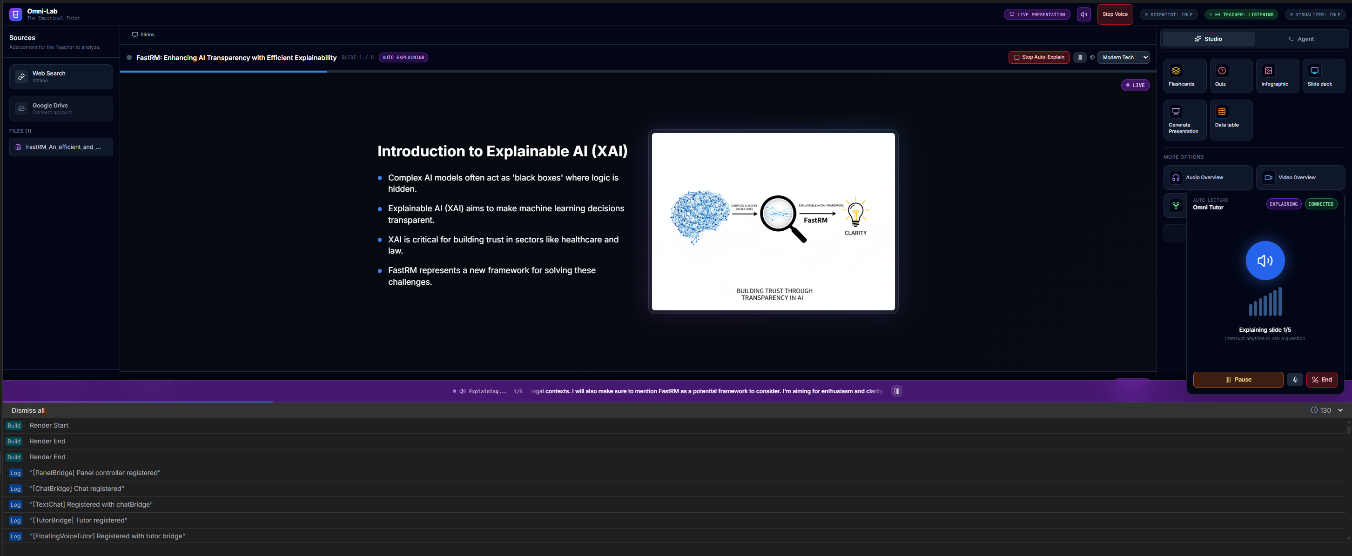
Task: Toggle the Live Presentation mode pill
Action: coord(1036,14)
